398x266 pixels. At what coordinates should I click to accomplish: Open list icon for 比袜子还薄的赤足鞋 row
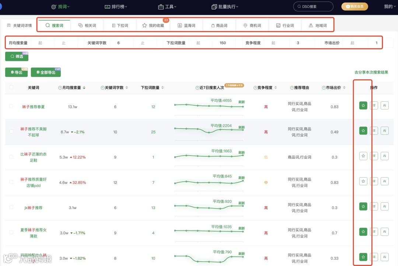click(374, 156)
